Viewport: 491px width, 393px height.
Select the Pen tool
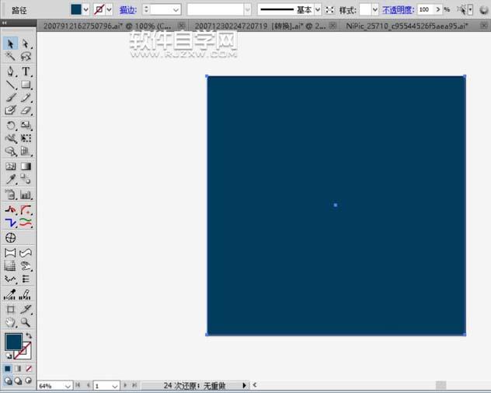click(10, 72)
